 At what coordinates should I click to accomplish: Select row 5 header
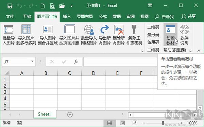coord(5,105)
